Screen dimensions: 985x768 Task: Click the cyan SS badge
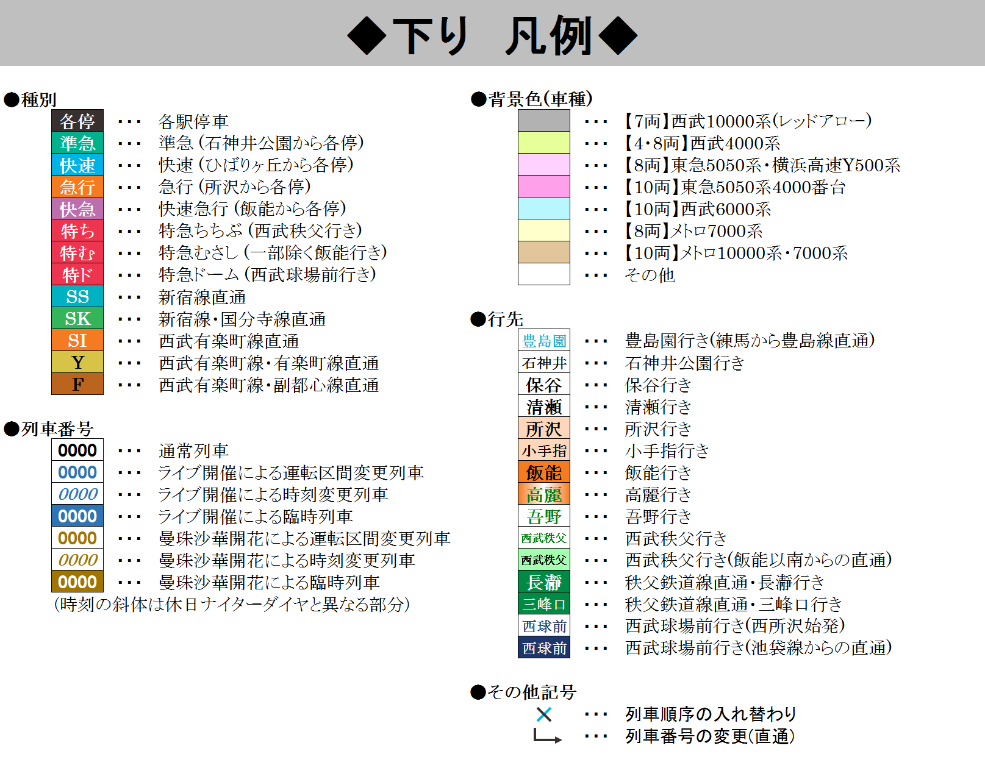(x=77, y=296)
